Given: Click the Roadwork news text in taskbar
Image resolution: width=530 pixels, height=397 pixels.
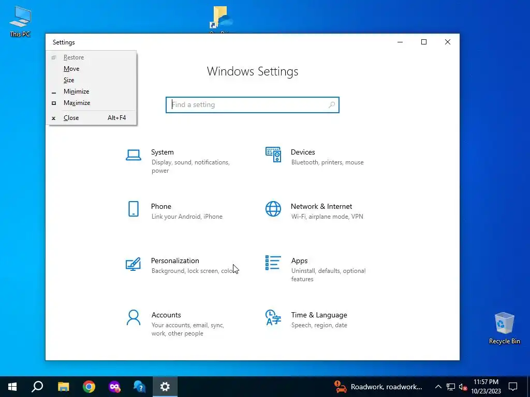Looking at the screenshot, I should [x=386, y=387].
